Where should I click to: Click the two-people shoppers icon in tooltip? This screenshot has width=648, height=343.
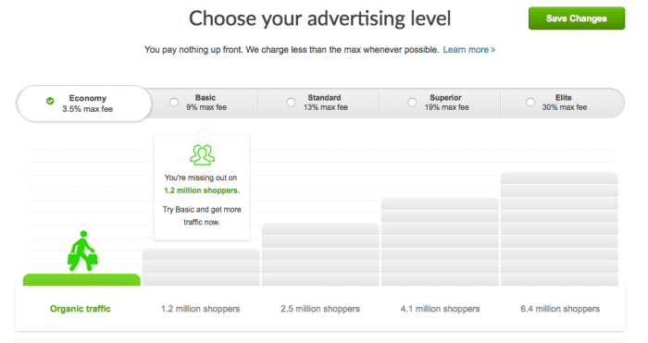202,154
